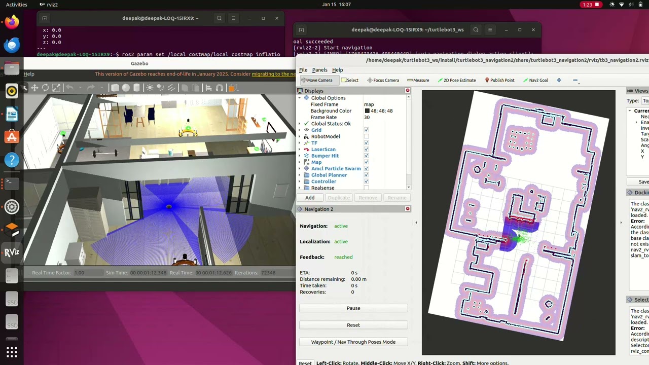This screenshot has height=365, width=649.
Task: Toggle the Map display checkbox
Action: click(x=366, y=162)
